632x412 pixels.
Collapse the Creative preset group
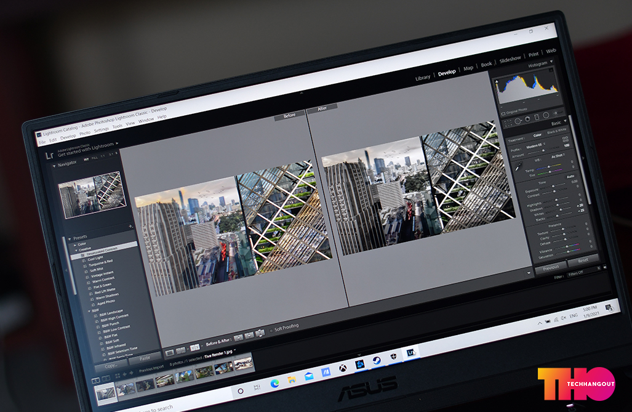(x=76, y=251)
